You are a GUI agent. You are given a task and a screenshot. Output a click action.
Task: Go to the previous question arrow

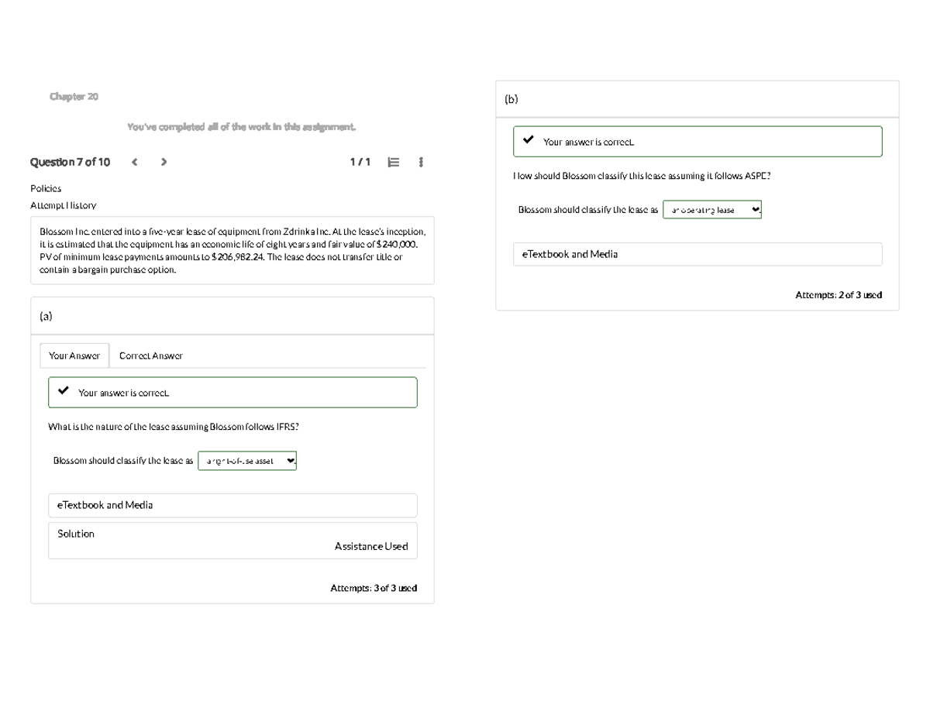tap(135, 163)
